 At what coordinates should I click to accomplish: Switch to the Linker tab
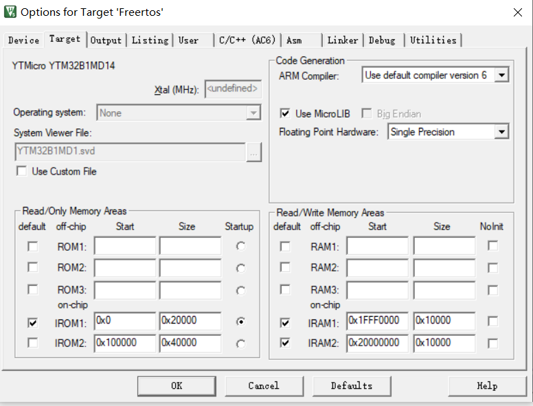pyautogui.click(x=343, y=40)
